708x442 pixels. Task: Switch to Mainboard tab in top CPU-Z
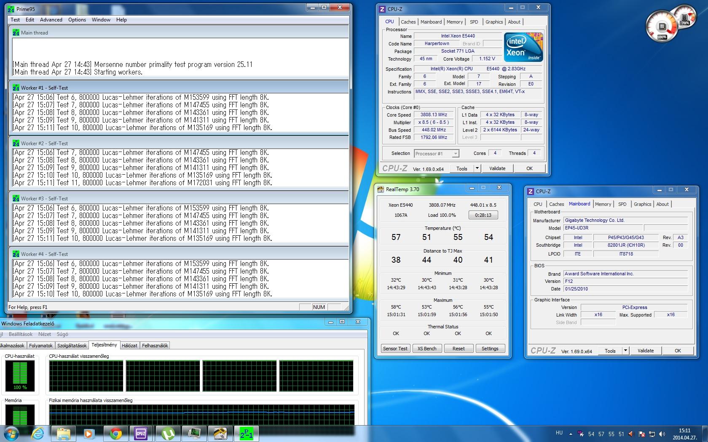coord(431,22)
